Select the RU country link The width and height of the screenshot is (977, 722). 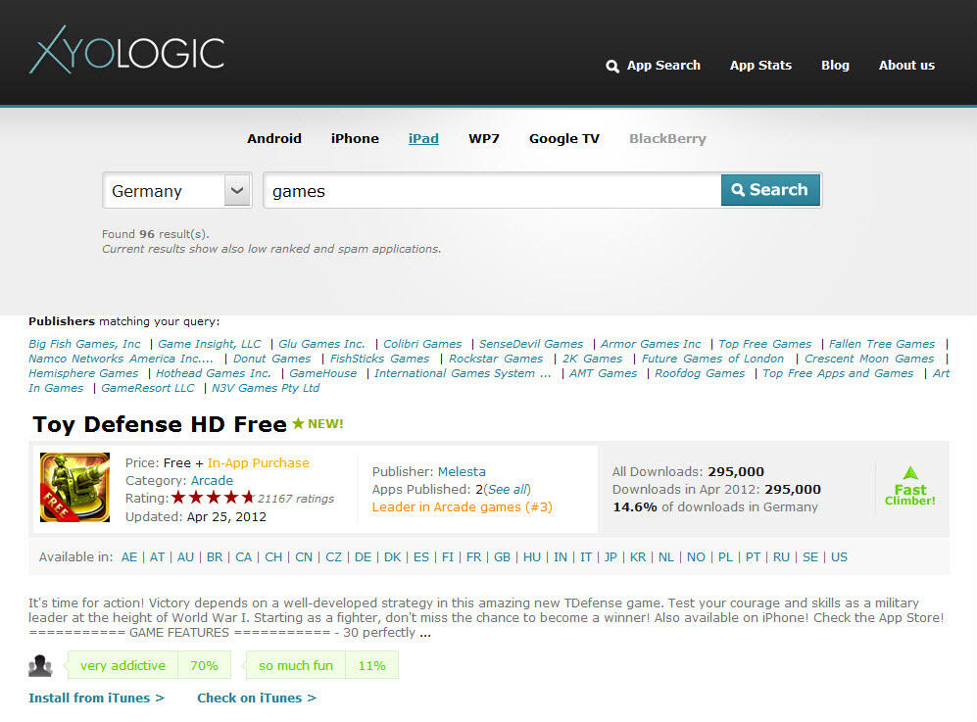point(781,556)
